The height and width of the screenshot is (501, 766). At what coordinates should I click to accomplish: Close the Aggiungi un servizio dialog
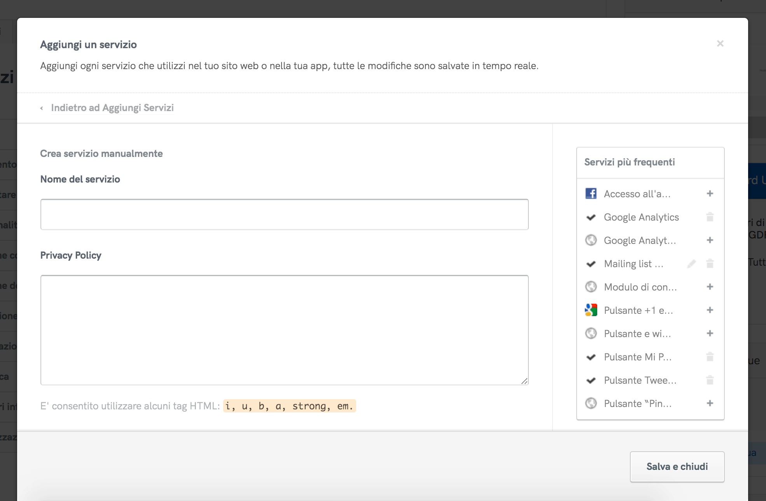click(720, 43)
